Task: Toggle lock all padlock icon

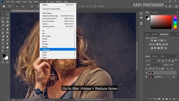Action: point(163,68)
